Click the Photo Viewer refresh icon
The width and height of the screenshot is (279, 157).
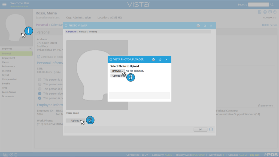205,26
